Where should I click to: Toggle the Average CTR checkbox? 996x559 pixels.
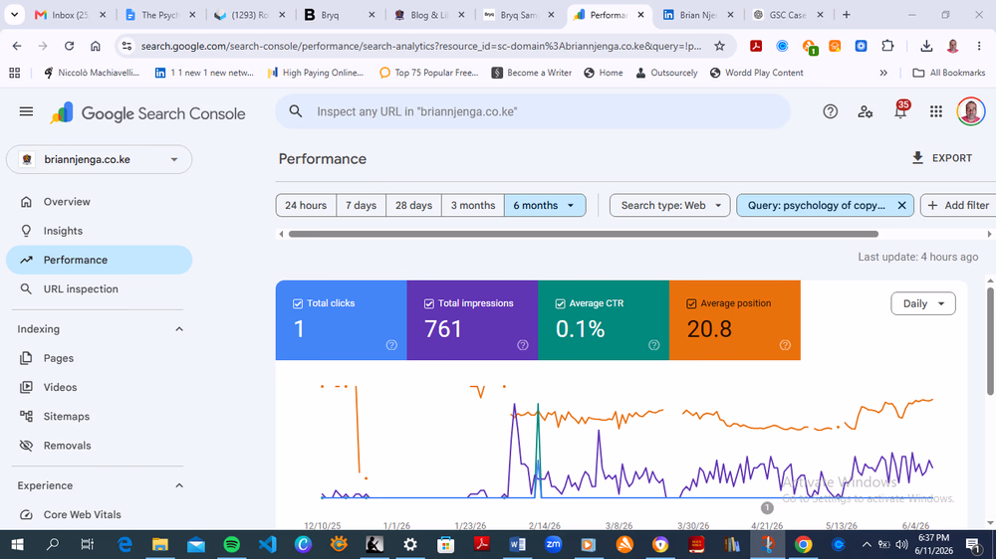point(560,304)
